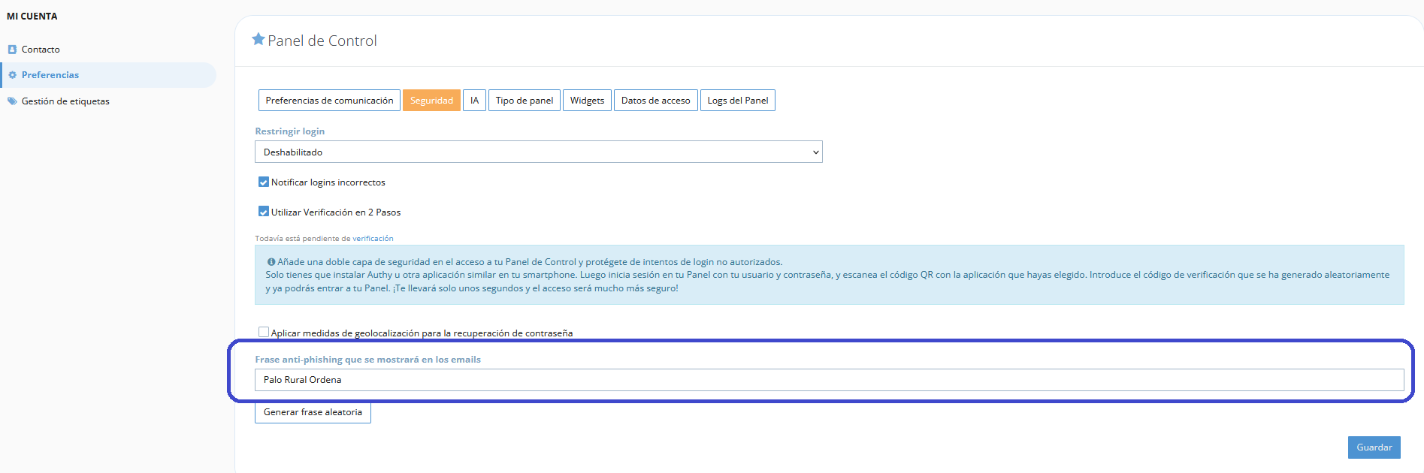Open the Restringir login dropdown
Screen dimensions: 1424x473
(538, 152)
